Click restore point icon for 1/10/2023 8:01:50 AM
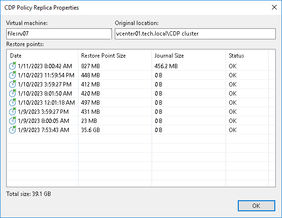Image resolution: width=282 pixels, height=218 pixels. 12,94
